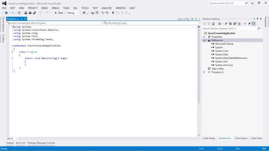Switch to the Class View tab
This screenshot has width=269, height=151.
point(257,138)
